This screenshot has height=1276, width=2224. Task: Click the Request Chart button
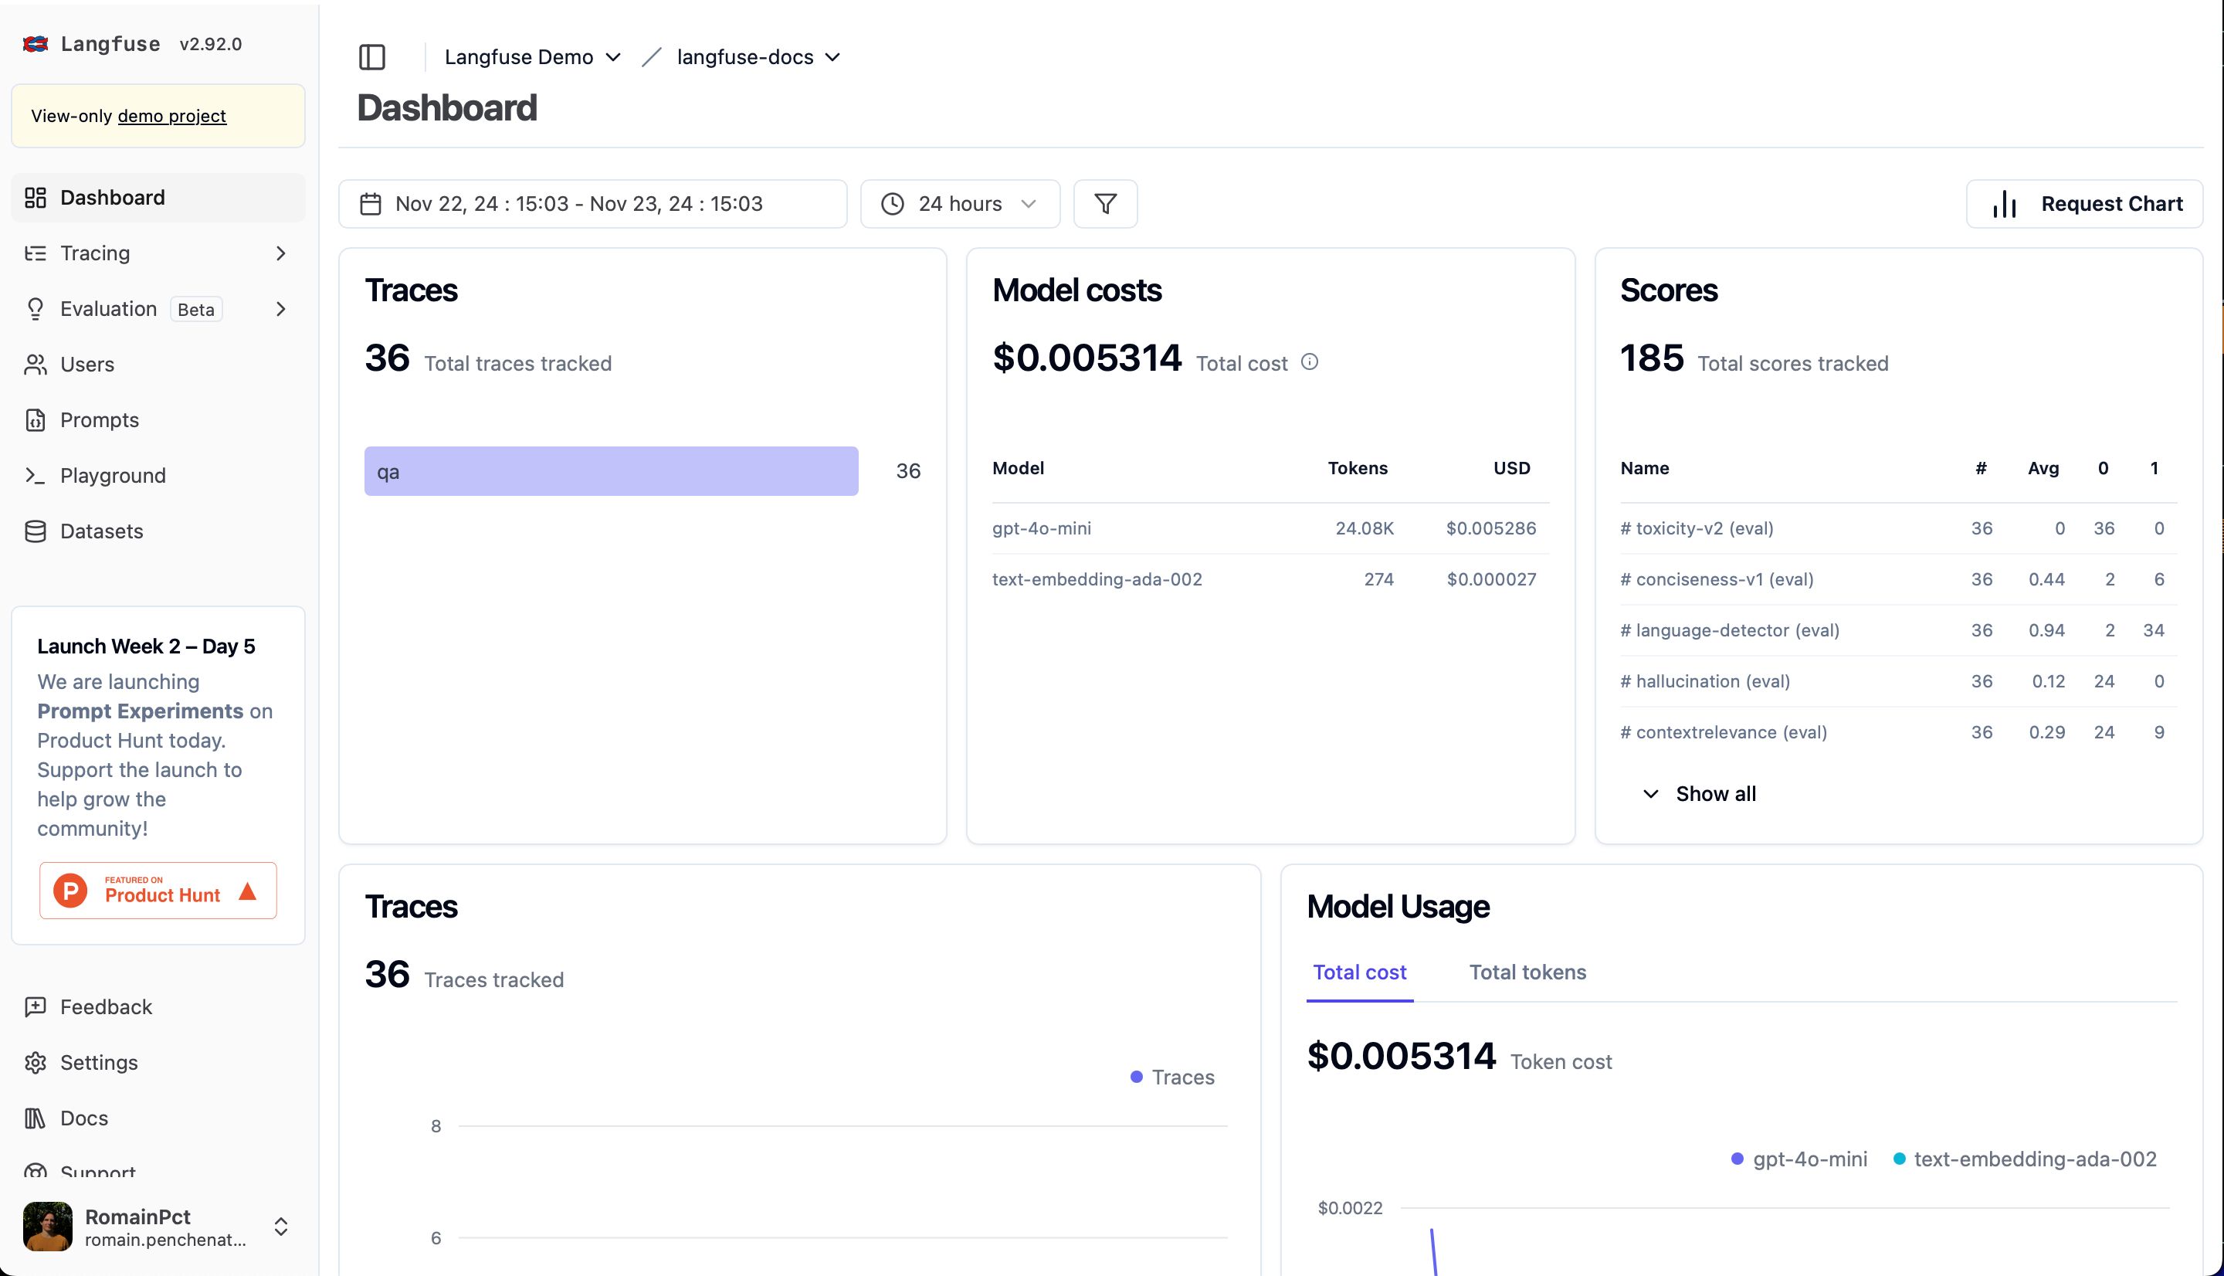point(2084,204)
